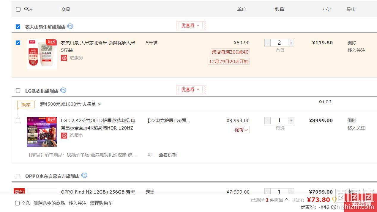
Task: Click the LG TV unit price ¥8,999.00
Action: point(238,120)
